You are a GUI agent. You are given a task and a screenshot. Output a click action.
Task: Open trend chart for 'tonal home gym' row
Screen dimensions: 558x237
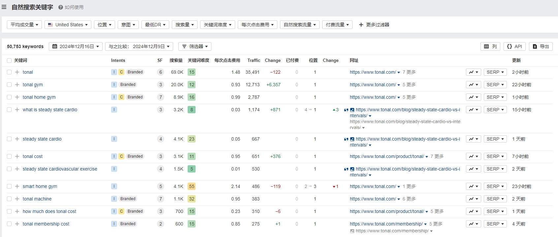[474, 97]
